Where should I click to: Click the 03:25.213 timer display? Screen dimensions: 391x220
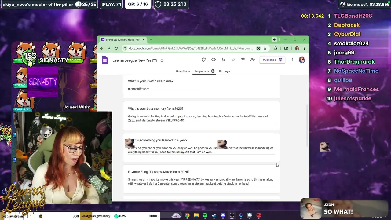171,4
